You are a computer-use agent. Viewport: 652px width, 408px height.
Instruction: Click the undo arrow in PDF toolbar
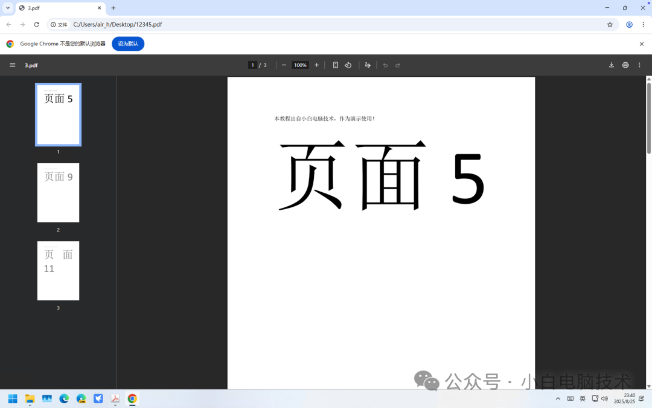[x=385, y=65]
